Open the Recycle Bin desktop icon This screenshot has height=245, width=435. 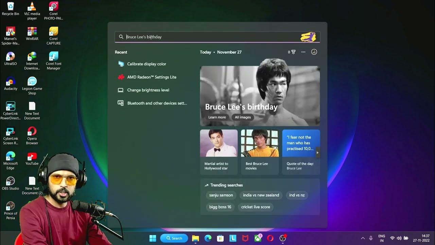[11, 9]
